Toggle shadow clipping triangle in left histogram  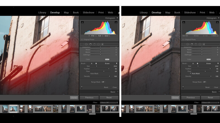pyautogui.click(x=82, y=22)
